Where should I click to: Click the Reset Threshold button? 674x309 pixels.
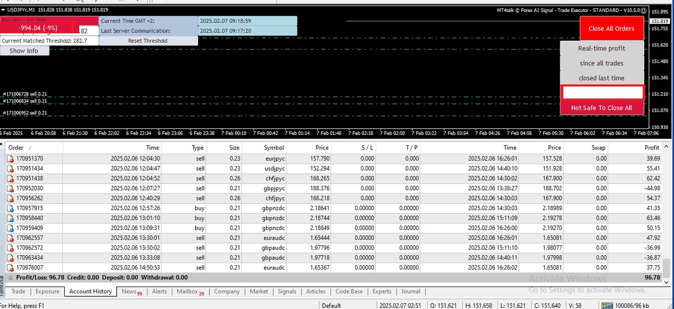(x=148, y=41)
